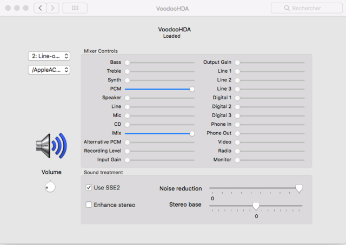Viewport: 346px width, 245px height.
Task: Click the Loaded status text
Action: click(172, 36)
